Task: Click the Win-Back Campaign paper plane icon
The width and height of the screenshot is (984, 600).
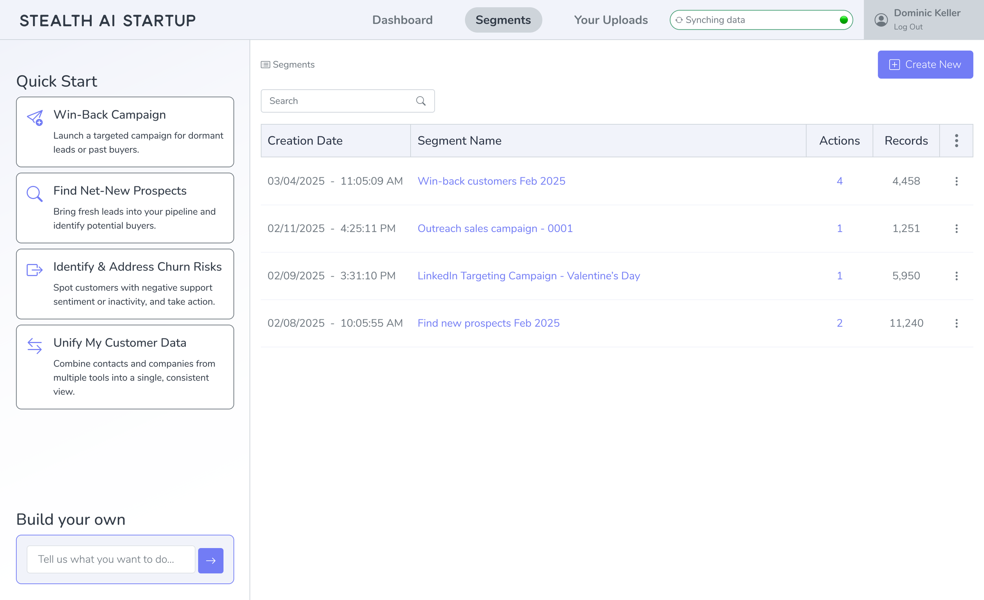Action: click(35, 118)
